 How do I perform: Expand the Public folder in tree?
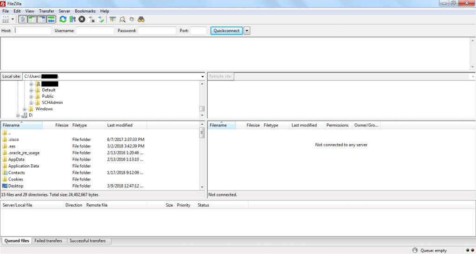(x=31, y=97)
